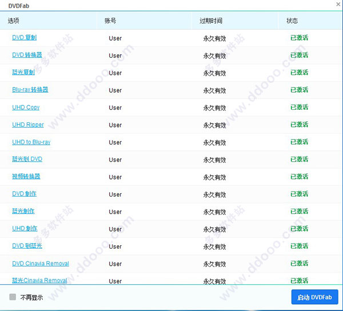The width and height of the screenshot is (343, 311).
Task: Click User account in DVD 到蓝光 row
Action: coord(115,247)
